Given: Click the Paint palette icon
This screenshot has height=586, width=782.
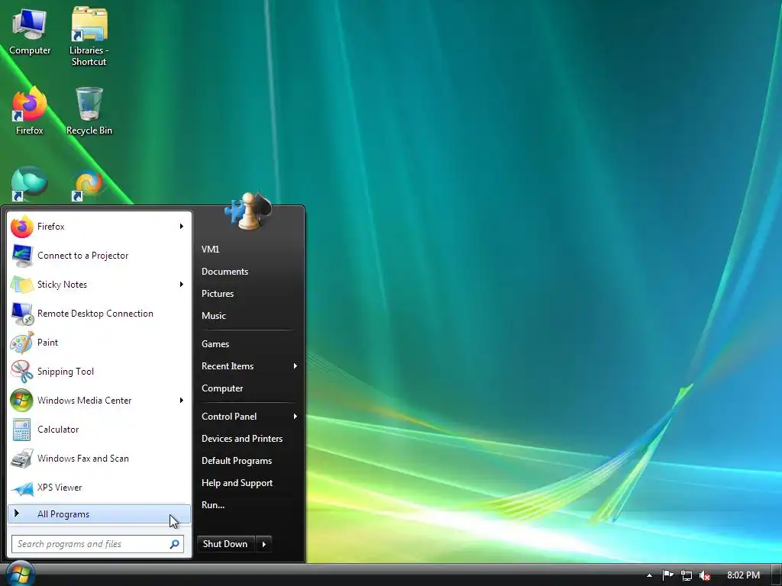Looking at the screenshot, I should (x=22, y=343).
